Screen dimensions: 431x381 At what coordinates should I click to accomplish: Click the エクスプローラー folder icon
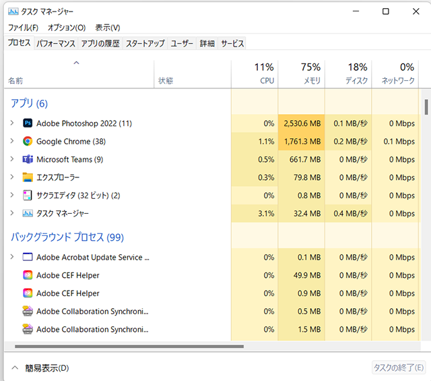pyautogui.click(x=28, y=177)
